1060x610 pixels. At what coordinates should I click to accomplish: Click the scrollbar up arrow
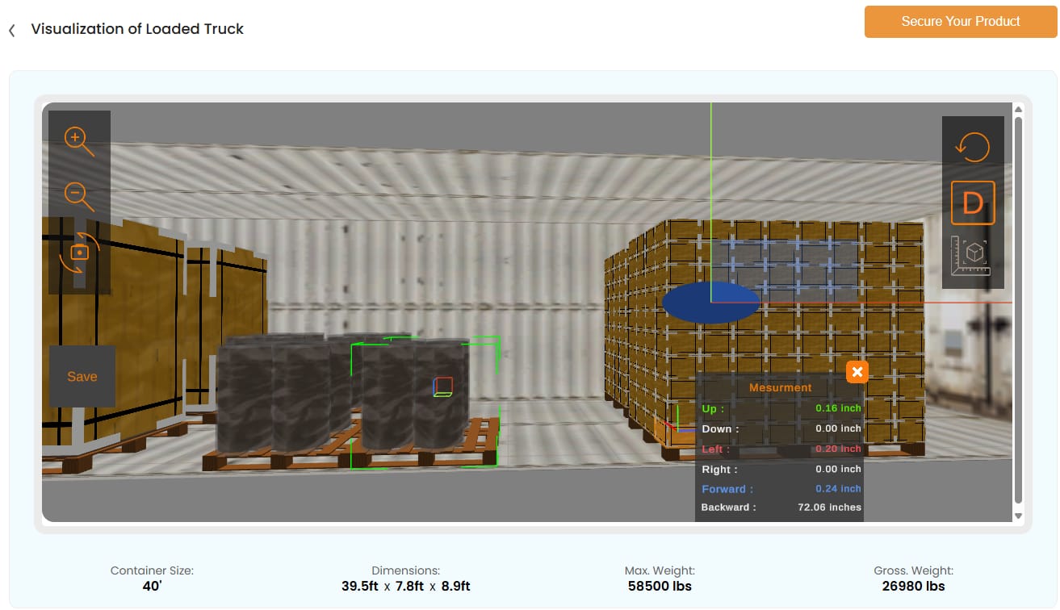[1018, 109]
